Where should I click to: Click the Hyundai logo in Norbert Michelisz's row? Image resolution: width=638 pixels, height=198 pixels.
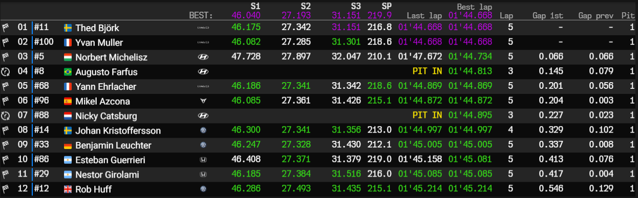(x=203, y=57)
